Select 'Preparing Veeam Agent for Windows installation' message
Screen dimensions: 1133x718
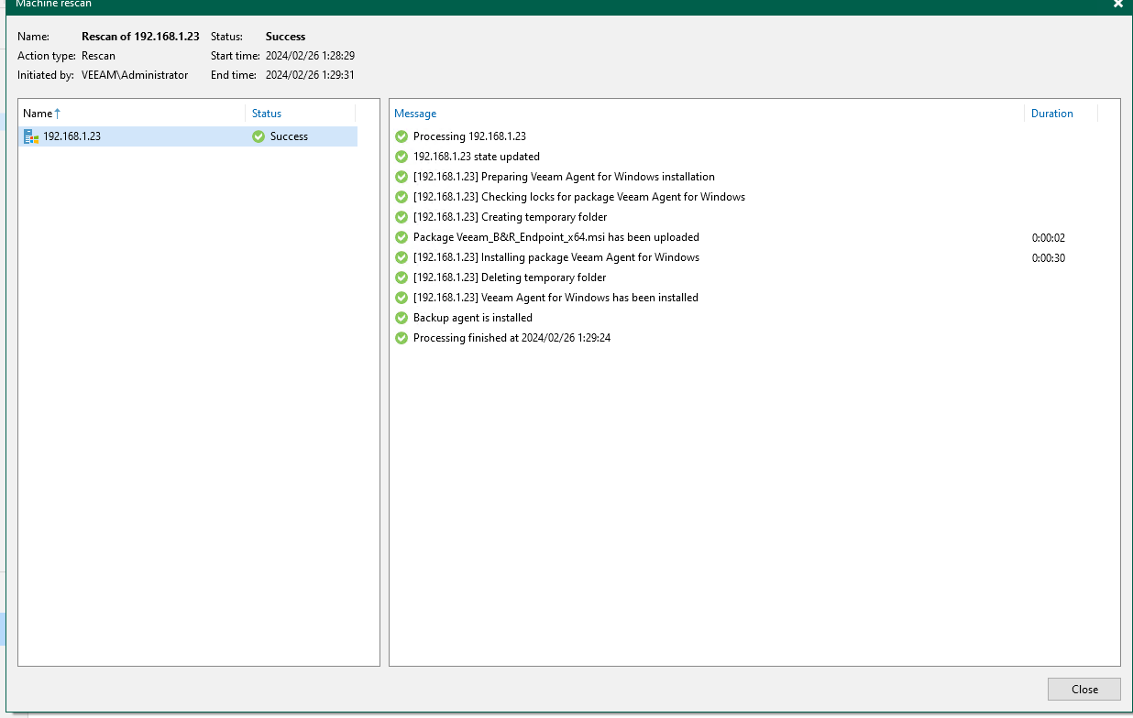pos(564,177)
